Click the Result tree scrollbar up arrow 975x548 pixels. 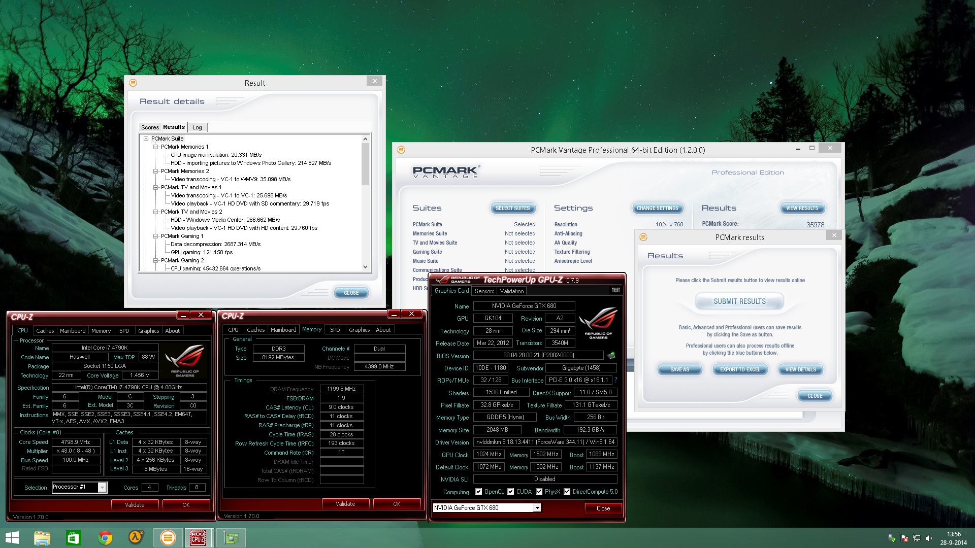point(365,139)
